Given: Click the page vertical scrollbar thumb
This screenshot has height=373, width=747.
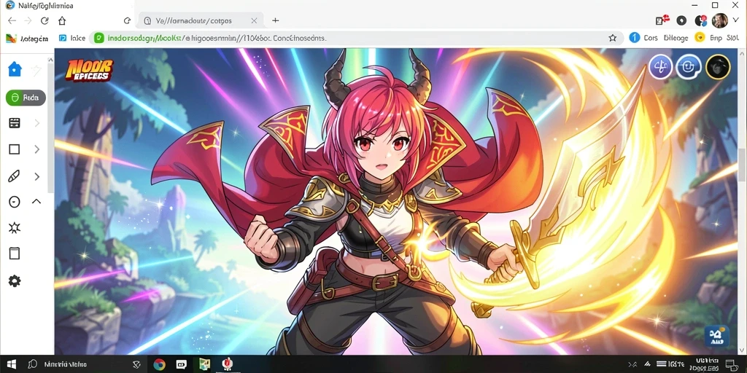Looking at the screenshot, I should pyautogui.click(x=742, y=164).
